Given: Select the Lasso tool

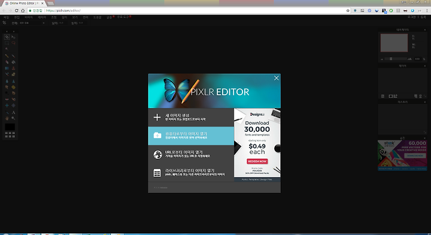Looking at the screenshot, I should click(13, 43).
